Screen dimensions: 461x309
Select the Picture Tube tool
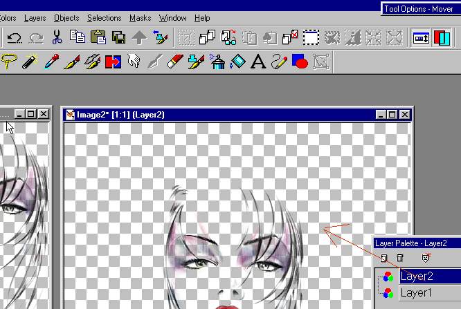[196, 62]
